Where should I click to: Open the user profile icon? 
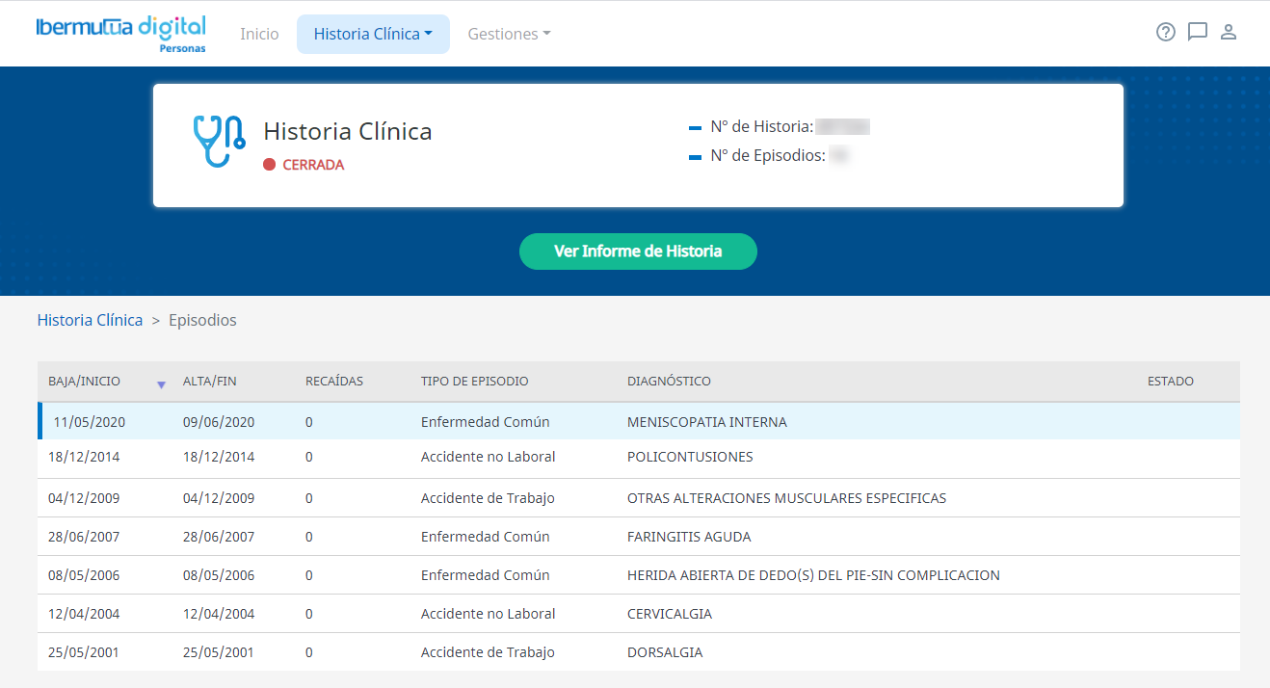pyautogui.click(x=1228, y=32)
